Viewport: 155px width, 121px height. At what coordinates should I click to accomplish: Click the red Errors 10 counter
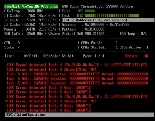[137, 56]
